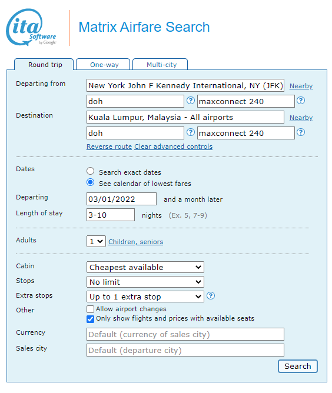The width and height of the screenshot is (332, 393).
Task: Switch to the One-way tab
Action: (x=103, y=64)
